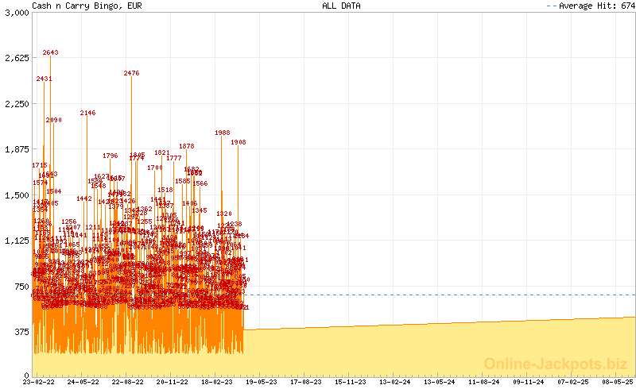Image resolution: width=636 pixels, height=389 pixels.
Task: Select the 1908 data label
Action: pyautogui.click(x=238, y=142)
